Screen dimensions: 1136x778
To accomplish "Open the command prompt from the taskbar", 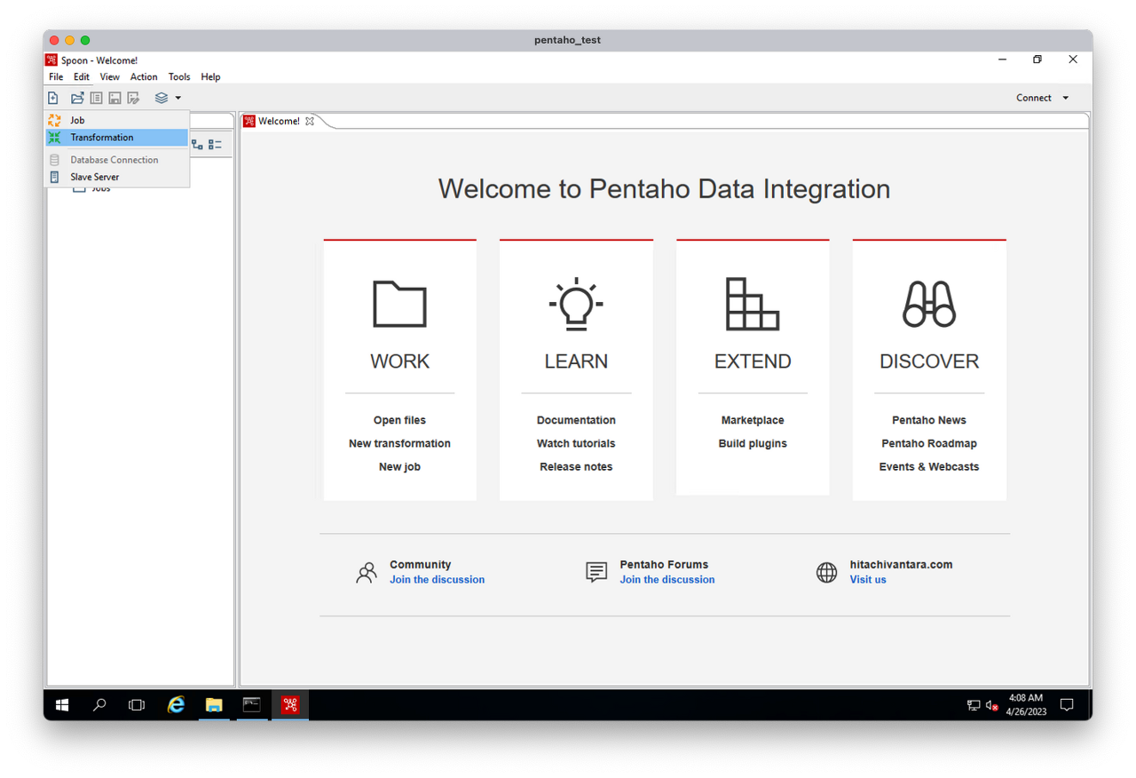I will 252,705.
